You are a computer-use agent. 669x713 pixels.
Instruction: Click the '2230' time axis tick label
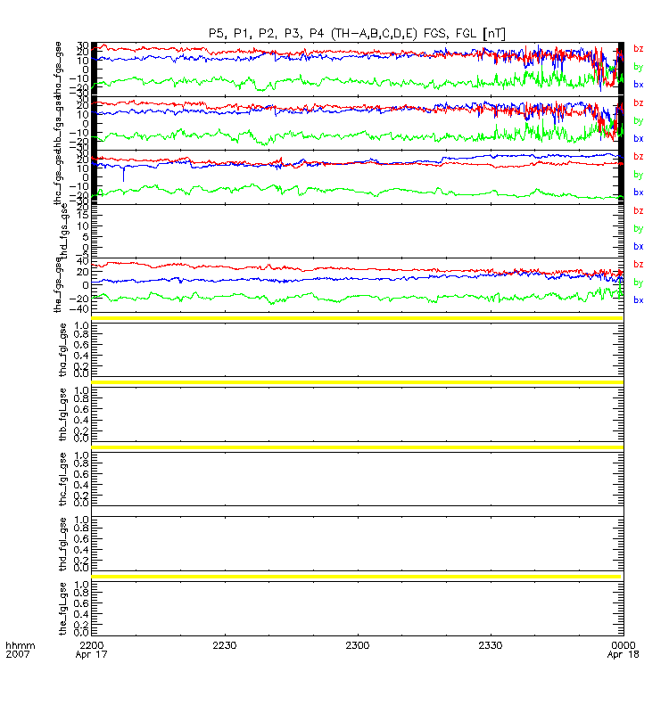pos(225,645)
